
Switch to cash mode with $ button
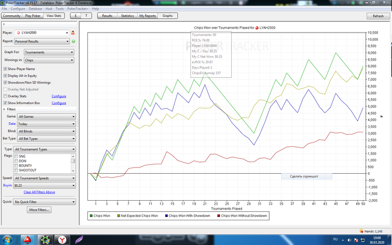tap(76, 16)
